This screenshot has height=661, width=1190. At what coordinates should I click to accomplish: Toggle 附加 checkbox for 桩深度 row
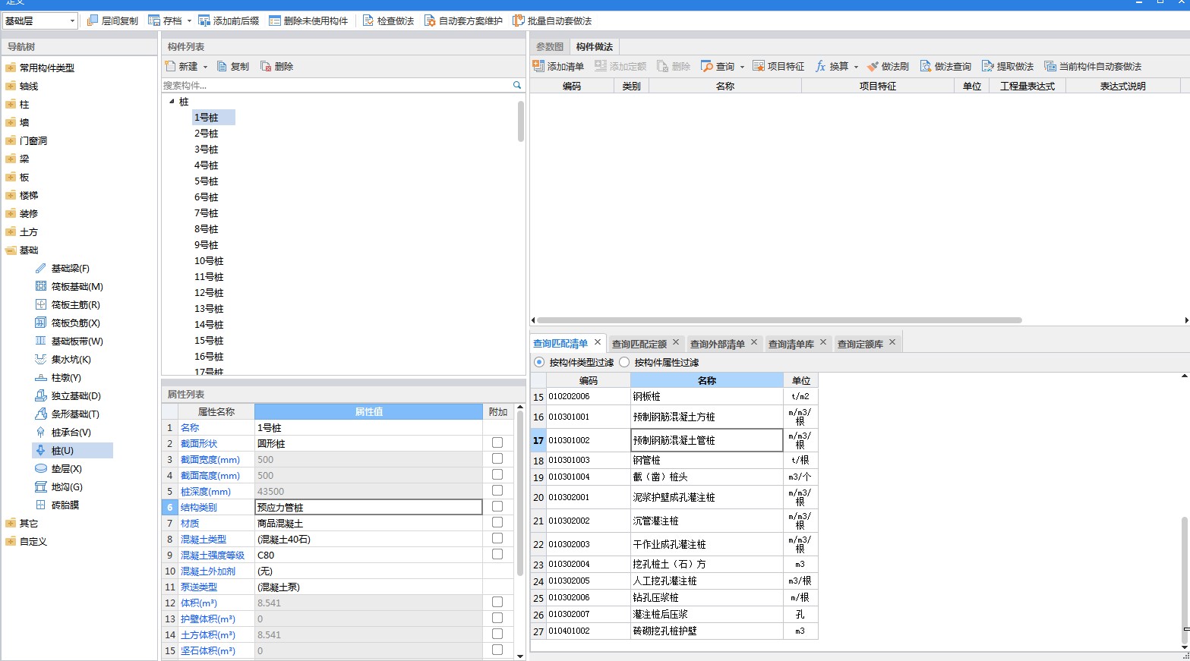[497, 490]
